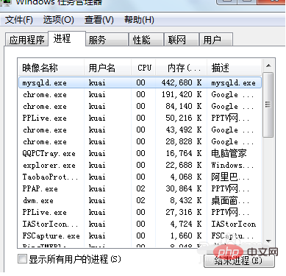Select the TaobaoProt... process

tap(140, 177)
